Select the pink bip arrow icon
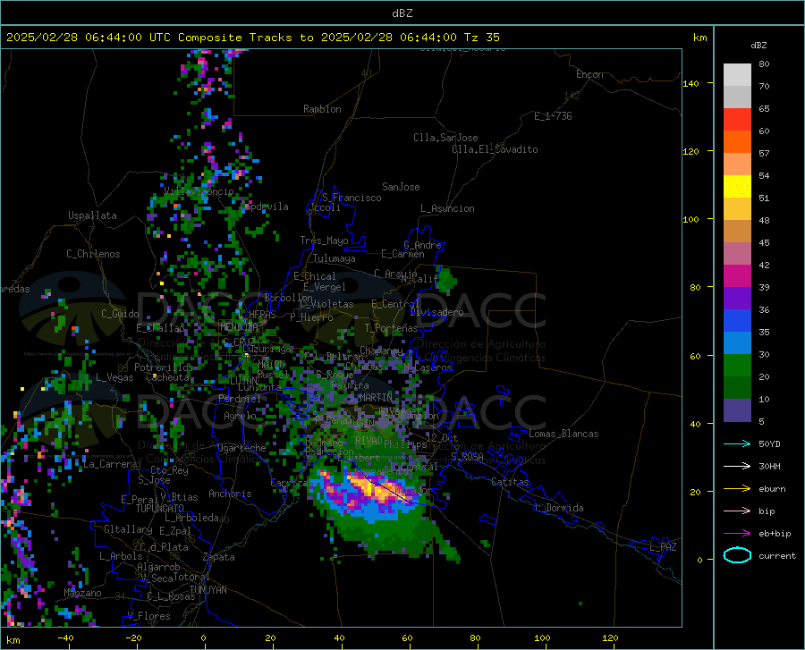805x650 pixels. coord(737,511)
